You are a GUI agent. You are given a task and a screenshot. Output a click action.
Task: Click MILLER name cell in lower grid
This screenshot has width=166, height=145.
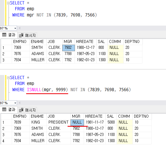coord(38,141)
